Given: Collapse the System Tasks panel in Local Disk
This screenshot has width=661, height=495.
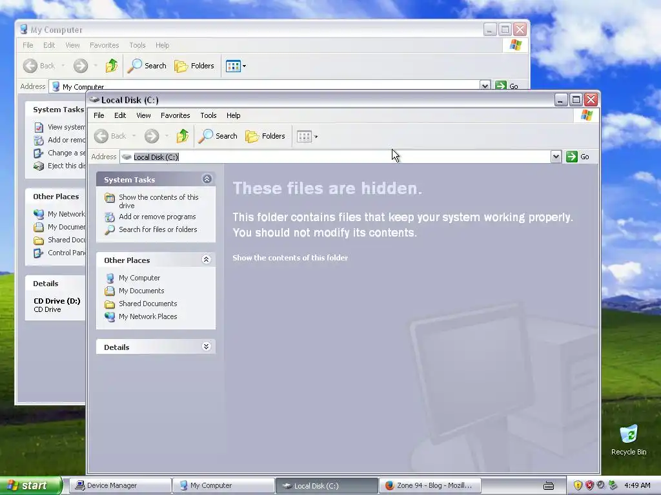Looking at the screenshot, I should click(x=207, y=179).
